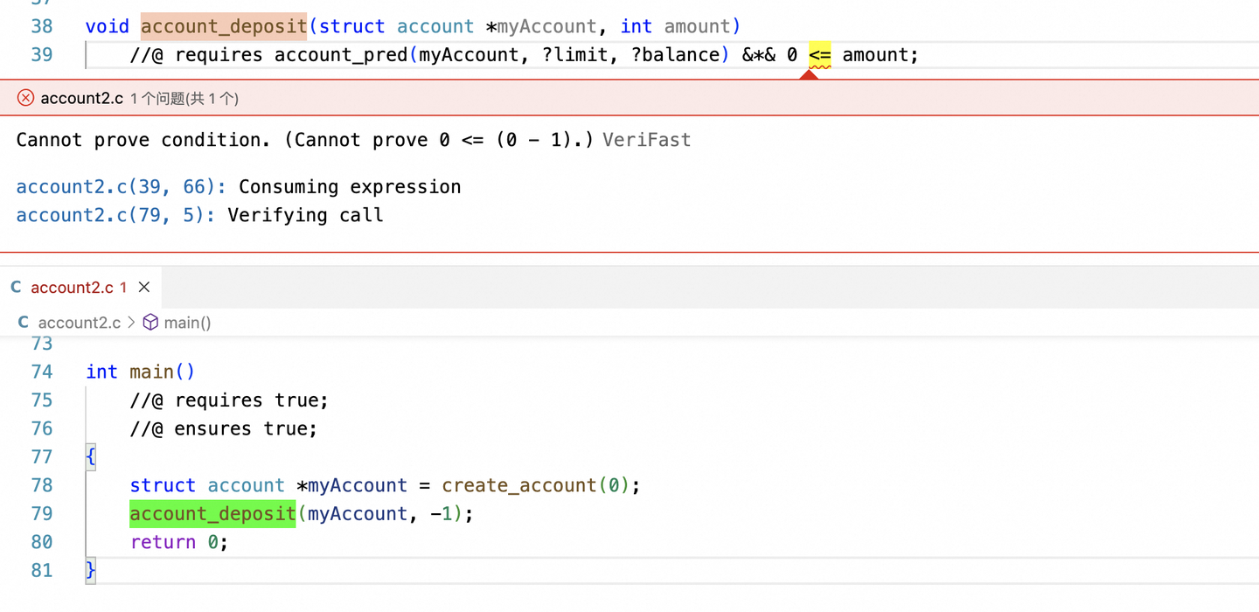Click the red triangle error marker under <=
The height and width of the screenshot is (612, 1259).
click(809, 74)
